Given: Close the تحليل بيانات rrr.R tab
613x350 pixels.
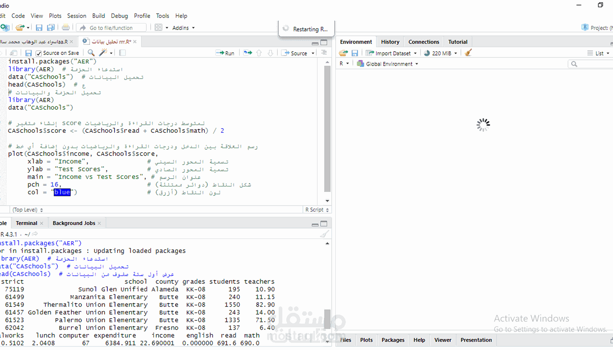Looking at the screenshot, I should point(135,42).
